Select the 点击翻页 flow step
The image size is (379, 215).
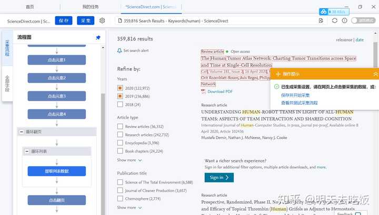click(x=56, y=200)
